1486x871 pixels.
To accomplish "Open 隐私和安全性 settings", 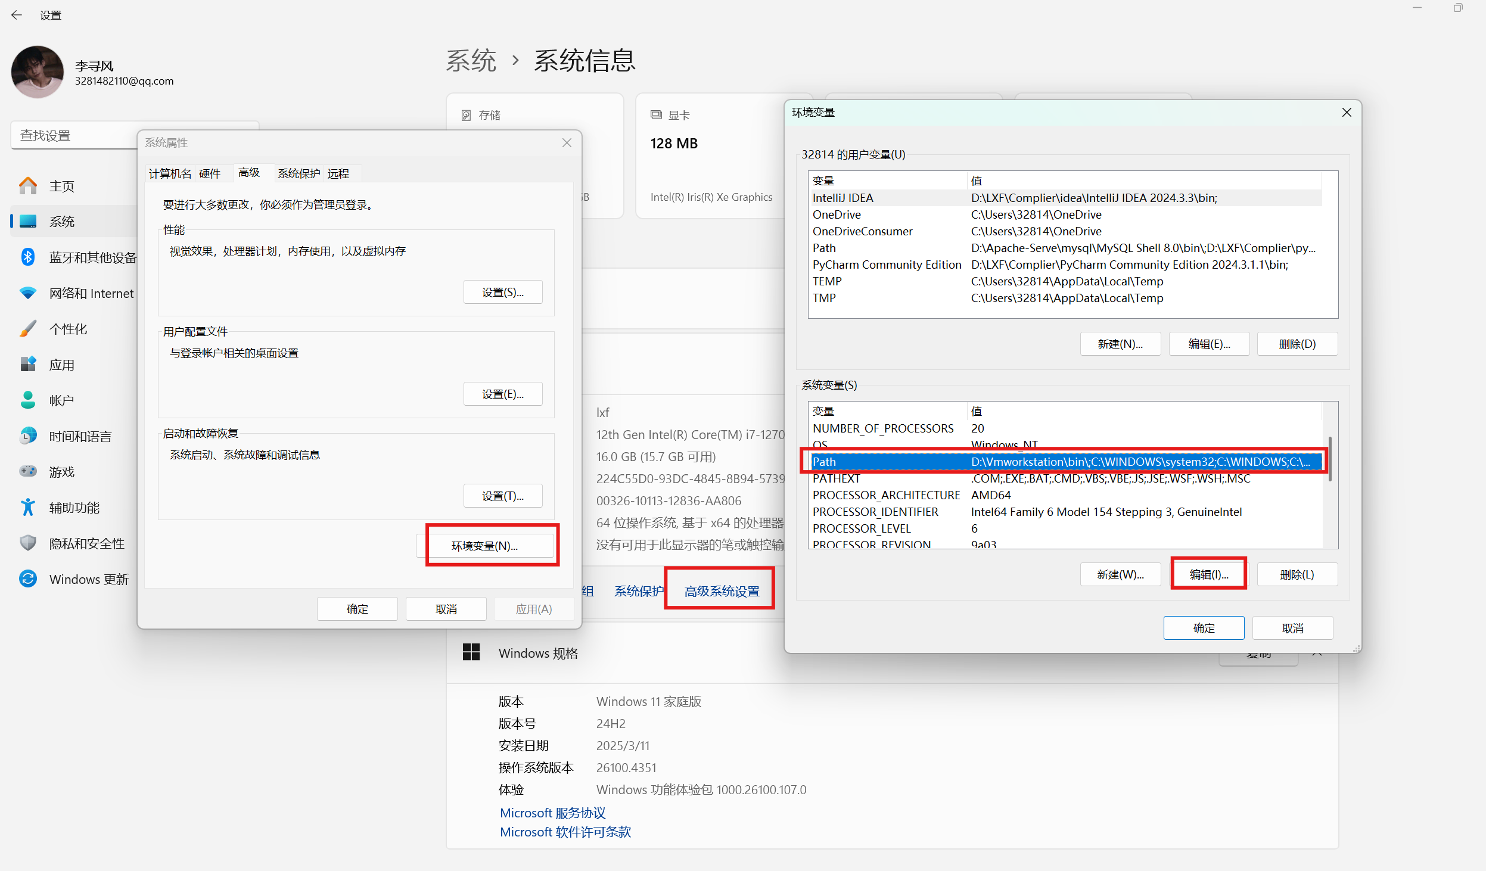I will coord(86,543).
